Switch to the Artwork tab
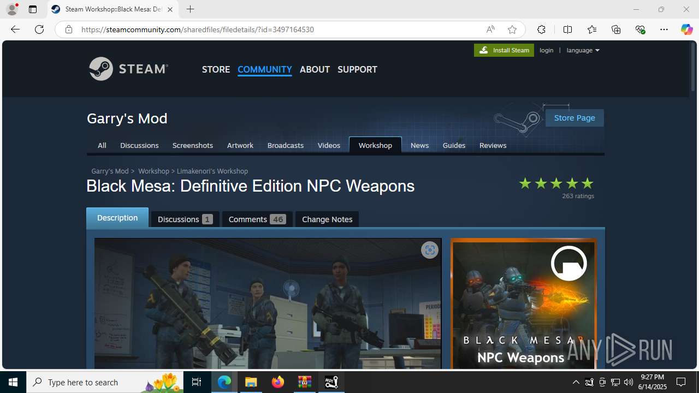 point(240,145)
